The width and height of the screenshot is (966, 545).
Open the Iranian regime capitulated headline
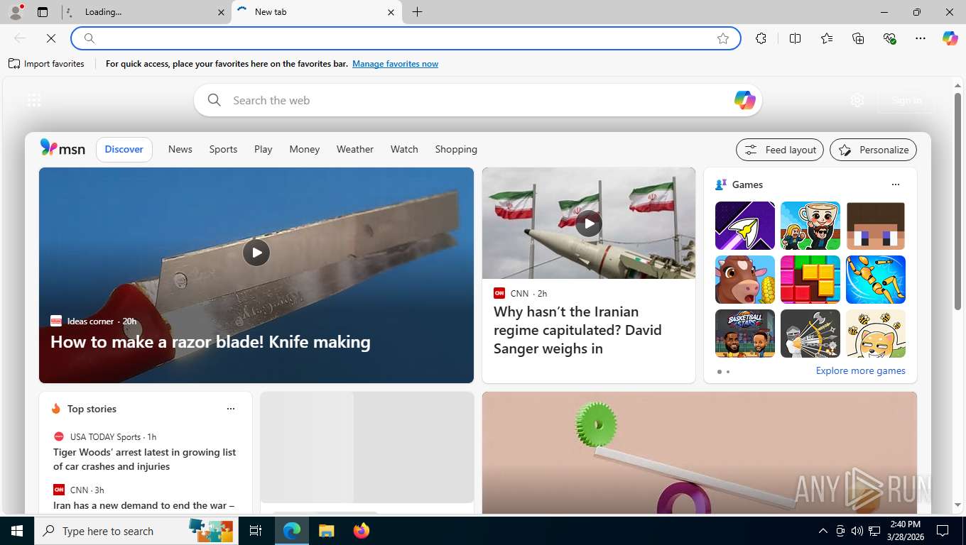coord(578,330)
